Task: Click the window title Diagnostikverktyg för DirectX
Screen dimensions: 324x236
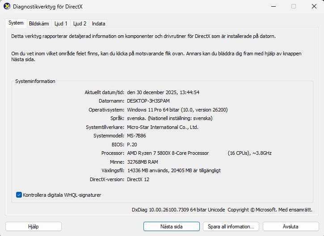Action: click(x=48, y=7)
